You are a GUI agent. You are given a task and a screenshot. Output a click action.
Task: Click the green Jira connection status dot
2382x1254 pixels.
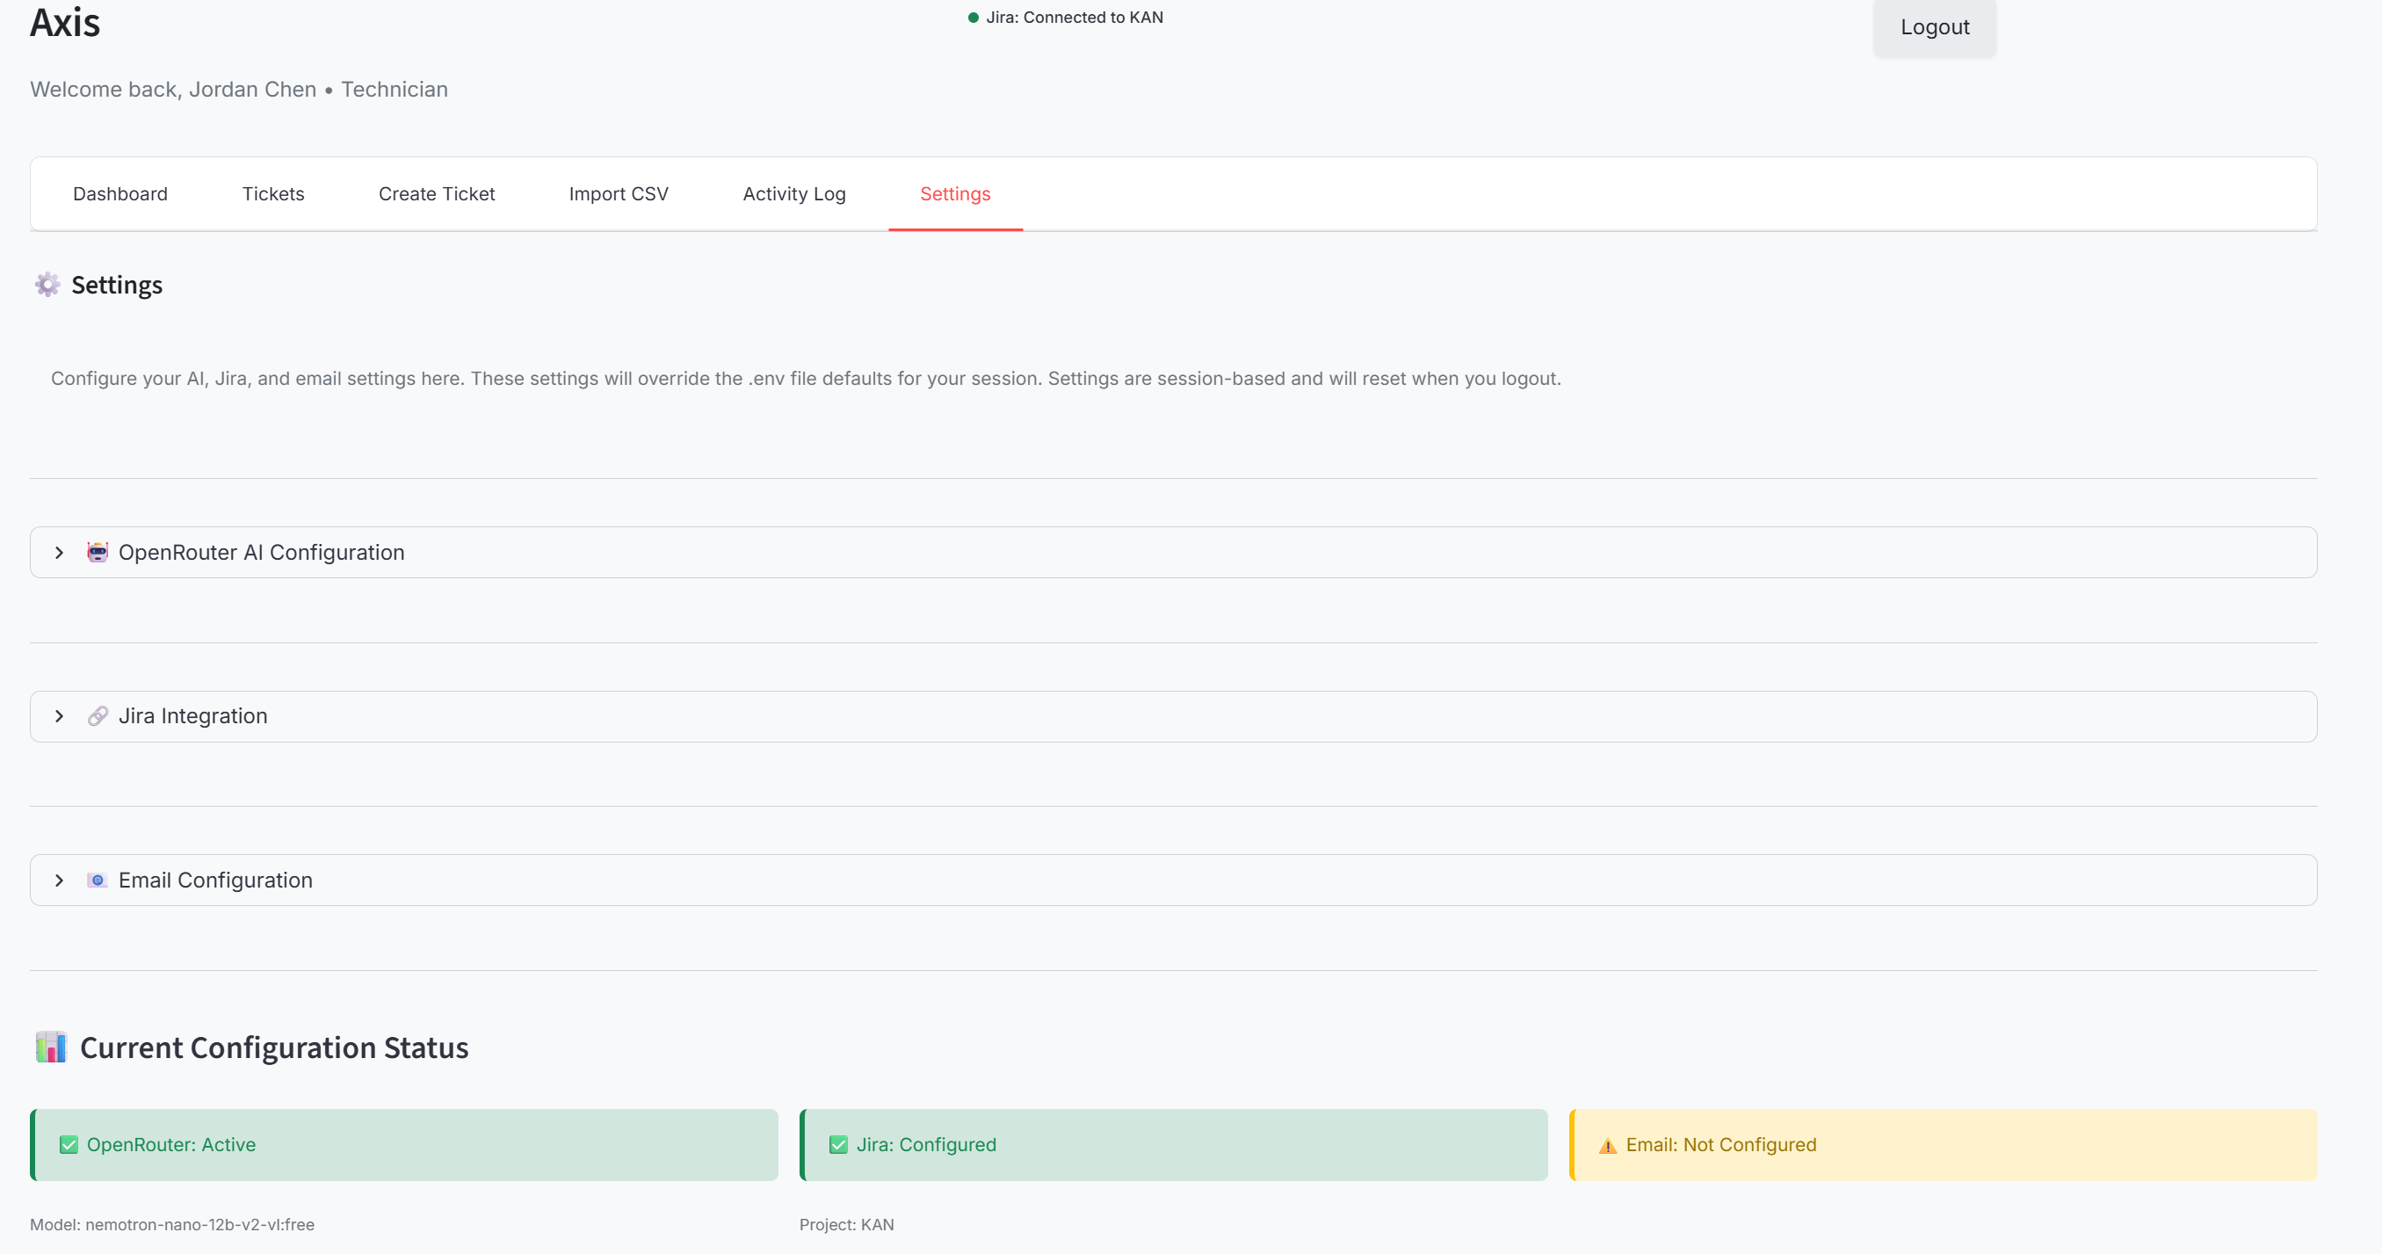(973, 18)
